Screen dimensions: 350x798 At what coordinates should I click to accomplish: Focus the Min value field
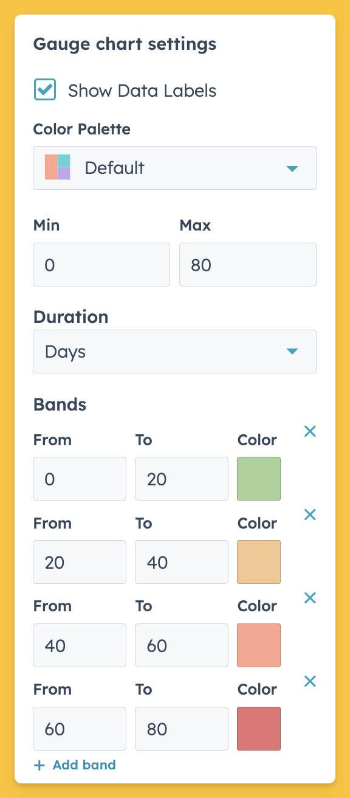click(101, 265)
